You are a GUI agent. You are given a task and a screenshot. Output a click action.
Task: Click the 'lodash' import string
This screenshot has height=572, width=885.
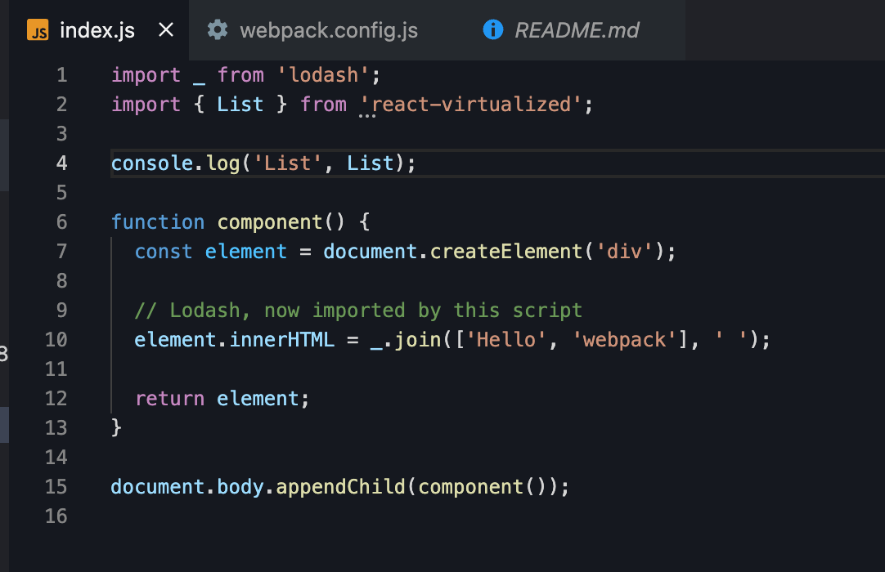pyautogui.click(x=323, y=75)
